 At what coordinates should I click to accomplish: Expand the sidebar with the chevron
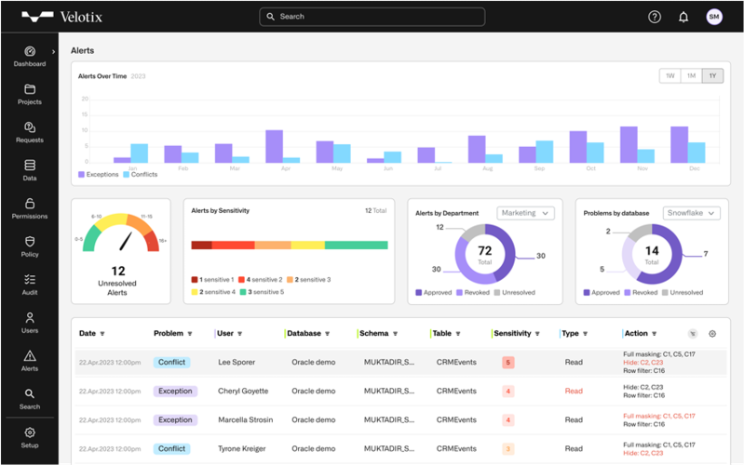pyautogui.click(x=53, y=52)
